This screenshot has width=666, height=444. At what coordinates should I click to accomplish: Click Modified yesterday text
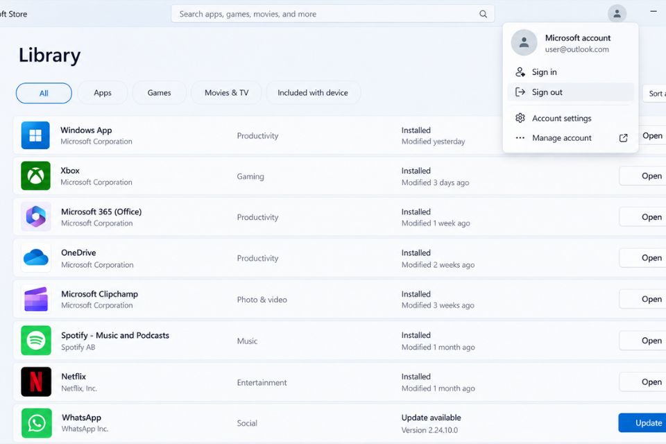tap(433, 142)
